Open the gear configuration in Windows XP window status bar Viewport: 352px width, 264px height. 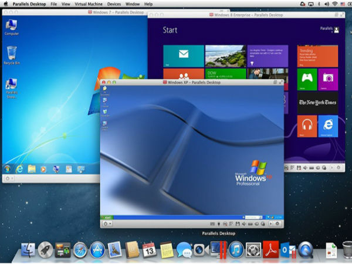coord(277,224)
